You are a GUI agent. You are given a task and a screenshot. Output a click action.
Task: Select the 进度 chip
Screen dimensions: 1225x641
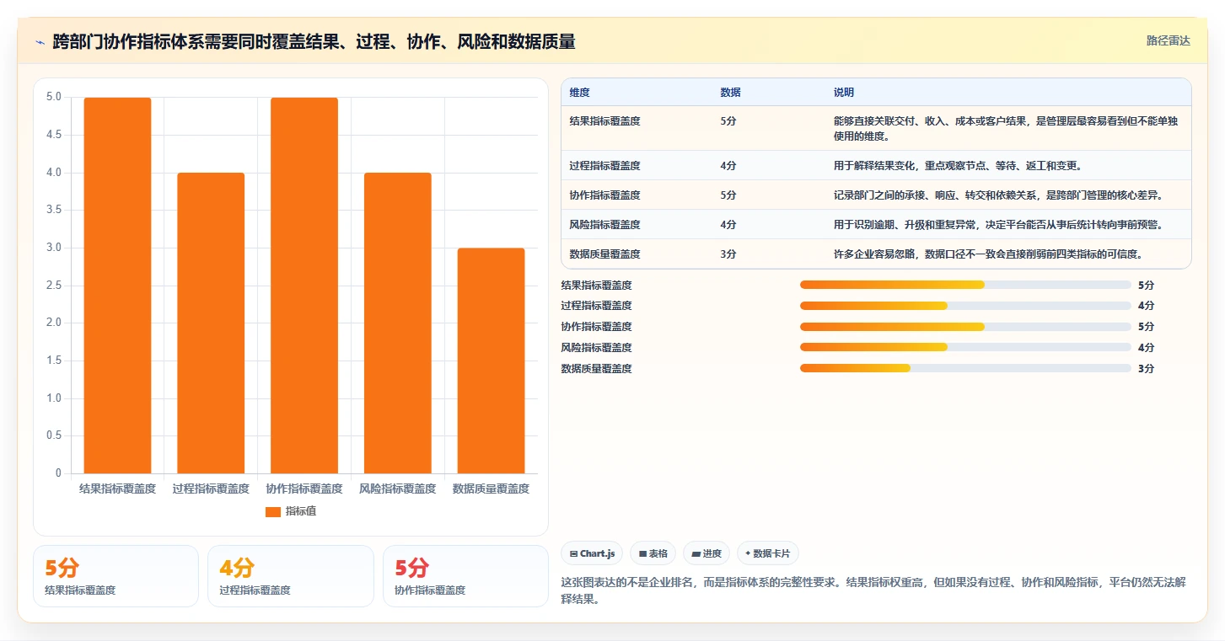(707, 553)
